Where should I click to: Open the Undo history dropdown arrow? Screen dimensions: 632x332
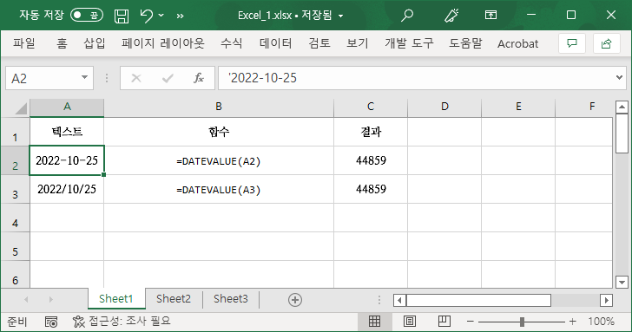161,16
